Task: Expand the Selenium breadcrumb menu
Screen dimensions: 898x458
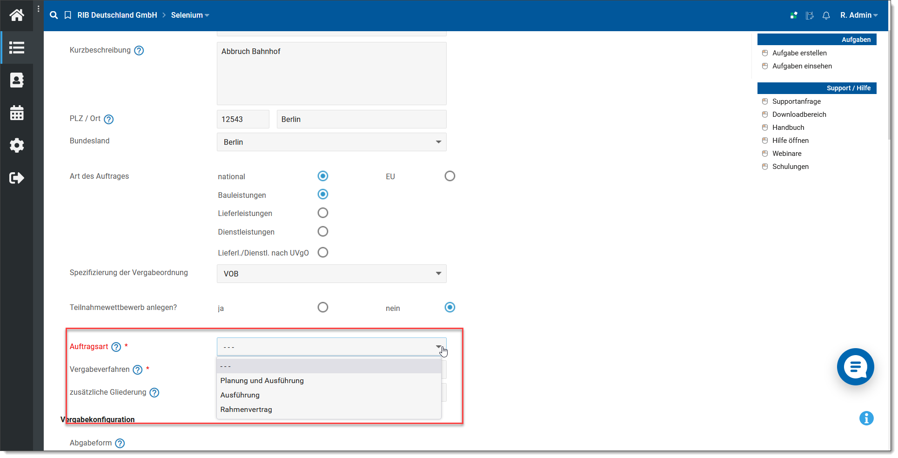Action: pyautogui.click(x=190, y=15)
